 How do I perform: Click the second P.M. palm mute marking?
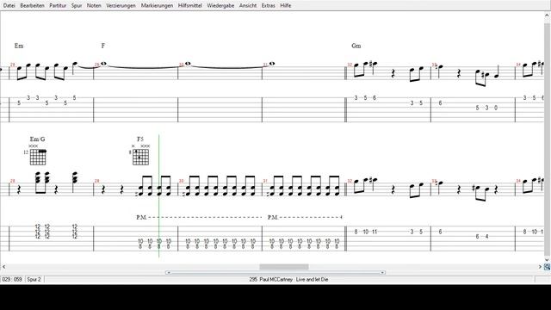(x=273, y=218)
